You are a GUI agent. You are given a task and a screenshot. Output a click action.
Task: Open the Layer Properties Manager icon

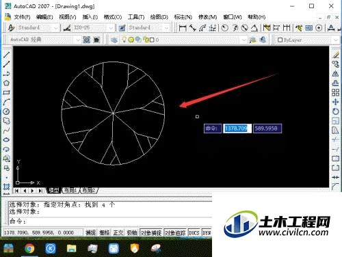coord(114,40)
